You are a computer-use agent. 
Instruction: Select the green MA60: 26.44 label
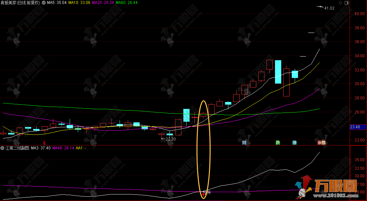click(x=127, y=3)
